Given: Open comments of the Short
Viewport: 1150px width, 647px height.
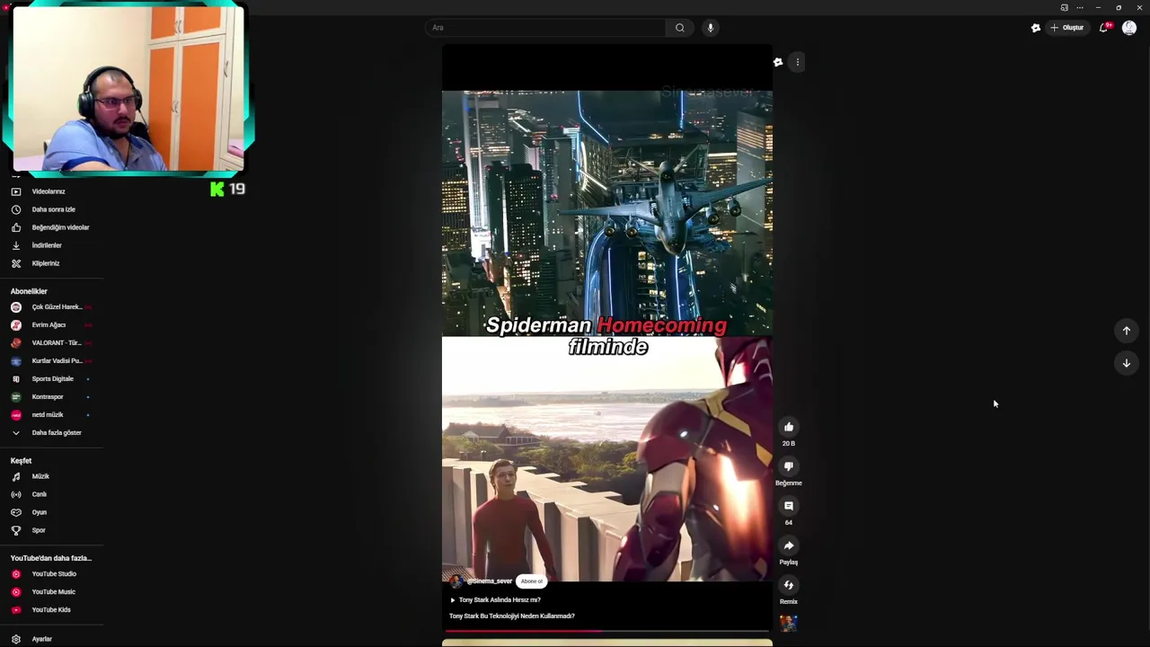Looking at the screenshot, I should pyautogui.click(x=788, y=506).
